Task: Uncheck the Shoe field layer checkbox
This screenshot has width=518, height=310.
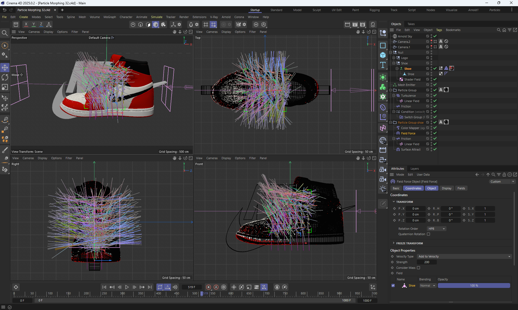Action: (x=393, y=285)
